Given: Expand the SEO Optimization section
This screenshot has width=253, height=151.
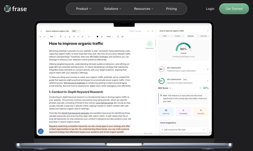Looking at the screenshot, I should [x=208, y=69].
